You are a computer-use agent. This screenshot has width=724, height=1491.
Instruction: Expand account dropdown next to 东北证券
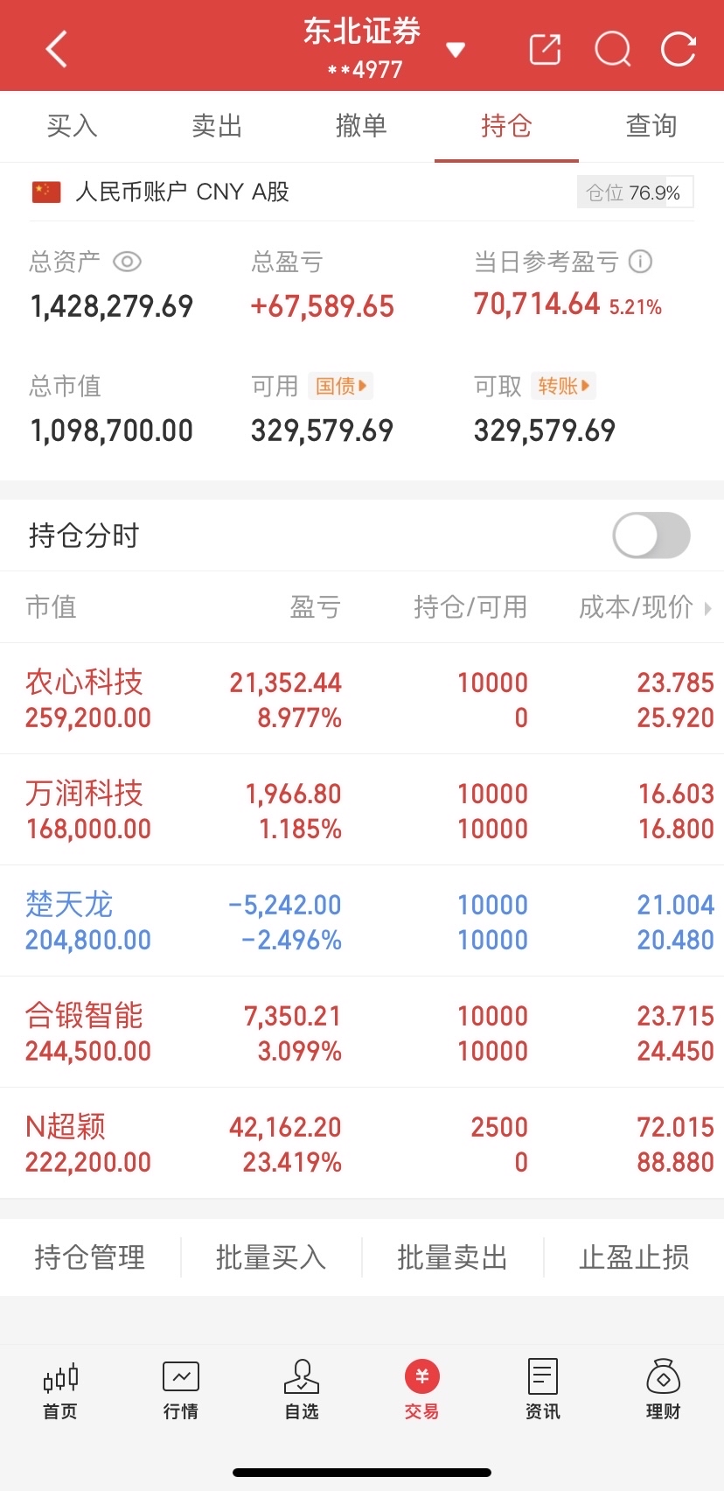pyautogui.click(x=456, y=50)
